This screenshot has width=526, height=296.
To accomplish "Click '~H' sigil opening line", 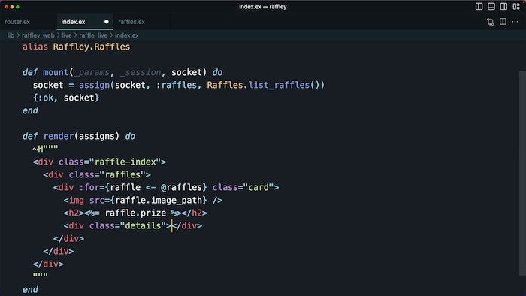I will (45, 149).
